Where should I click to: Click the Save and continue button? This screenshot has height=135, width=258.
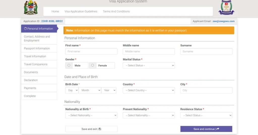click(x=206, y=129)
